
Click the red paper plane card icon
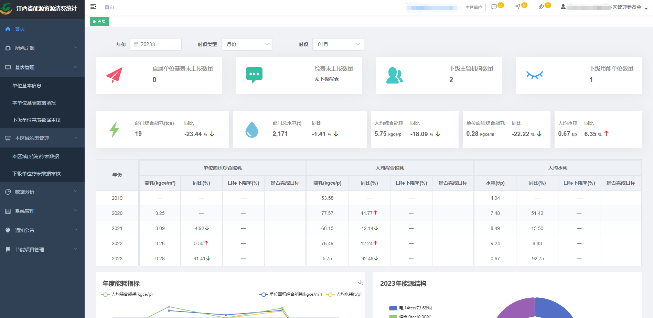click(x=114, y=75)
